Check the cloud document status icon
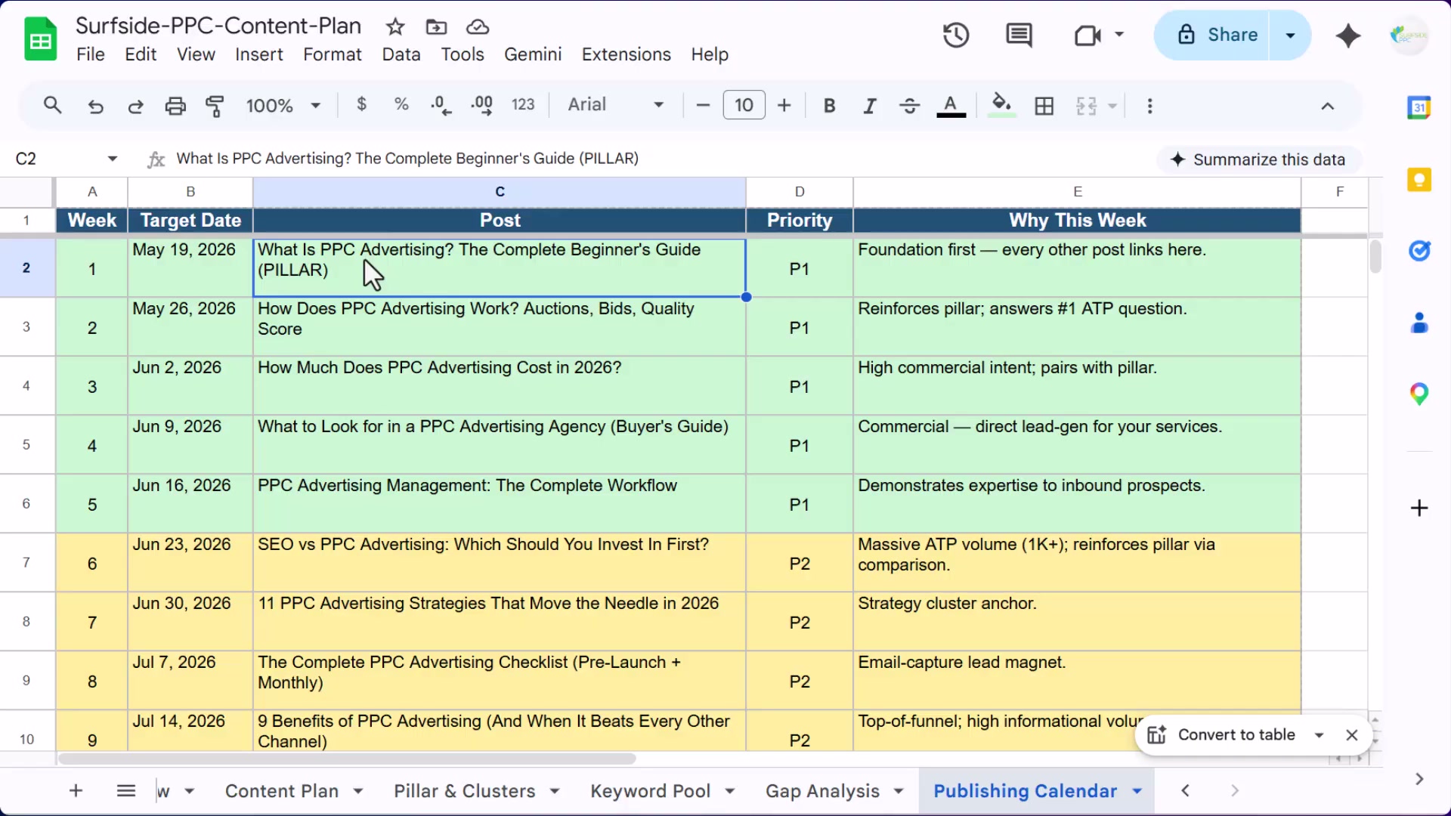Viewport: 1451px width, 816px height. (478, 27)
